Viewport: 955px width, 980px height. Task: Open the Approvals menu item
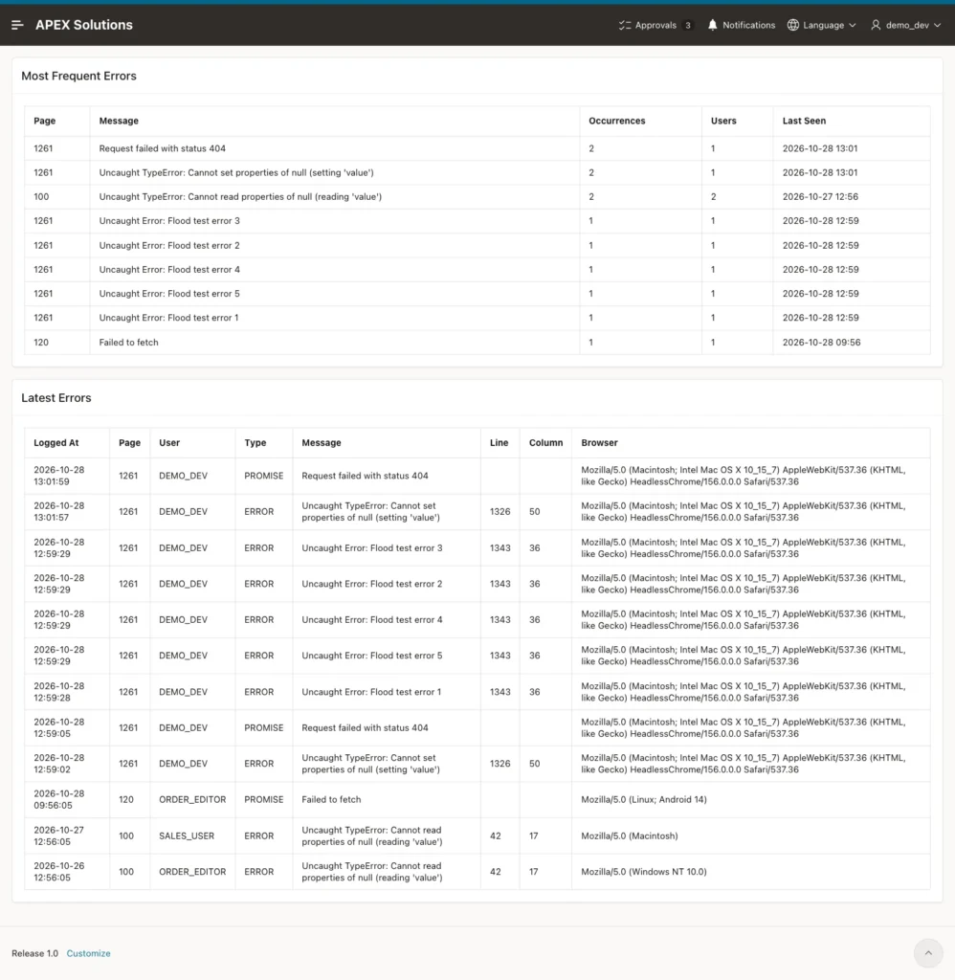pos(655,25)
